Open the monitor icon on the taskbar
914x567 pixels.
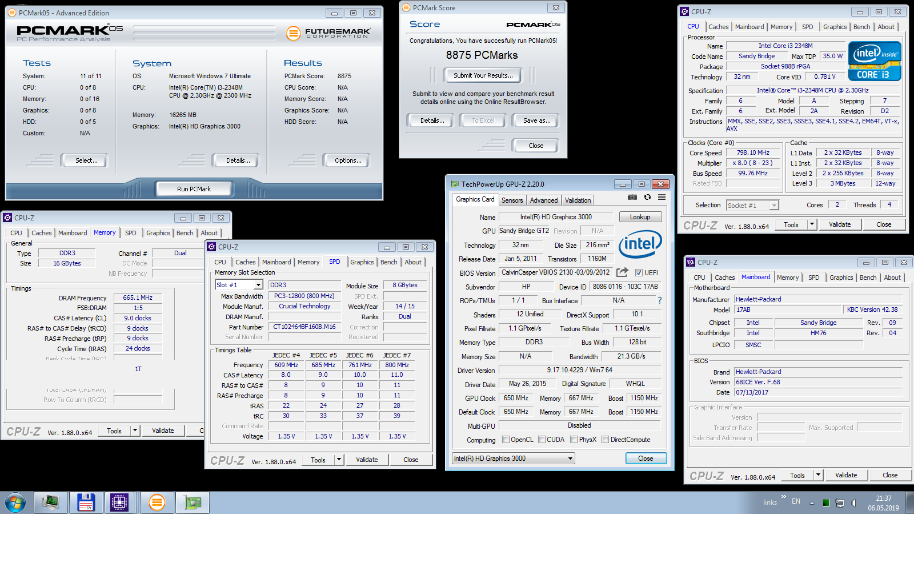tap(51, 502)
